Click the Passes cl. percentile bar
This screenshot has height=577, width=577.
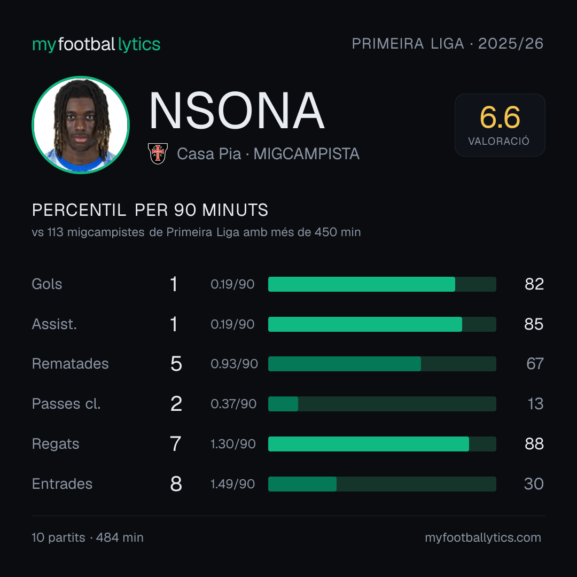click(x=382, y=404)
